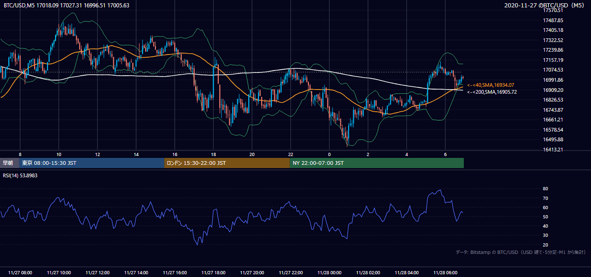Click the ロンドン 15:30-22:00 JST session bar
This screenshot has width=591, height=277.
227,163
